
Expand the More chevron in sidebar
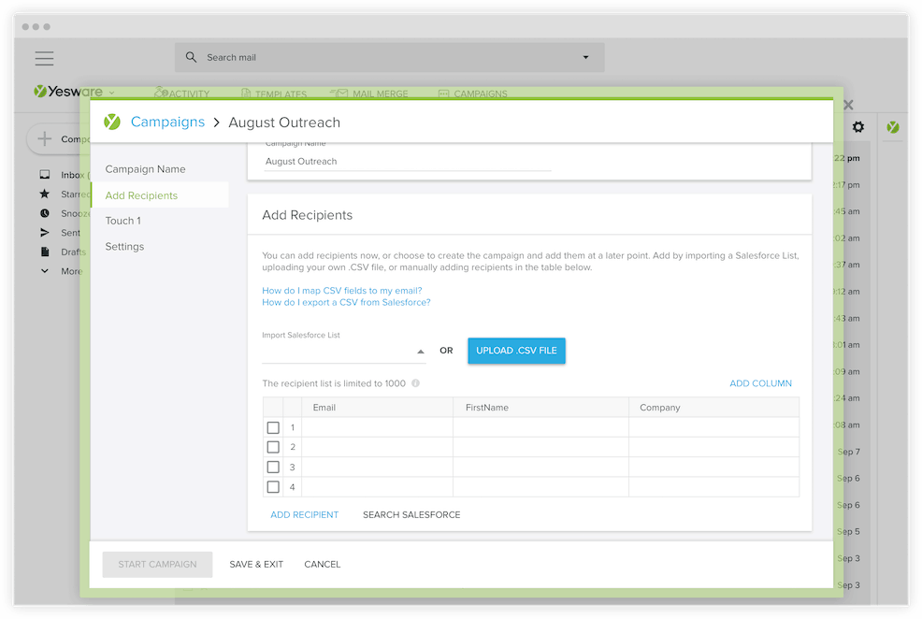(45, 271)
